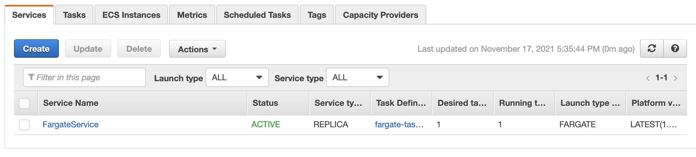Viewport: 696px width, 157px height.
Task: Tick the FargateService row checkbox
Action: tap(24, 125)
